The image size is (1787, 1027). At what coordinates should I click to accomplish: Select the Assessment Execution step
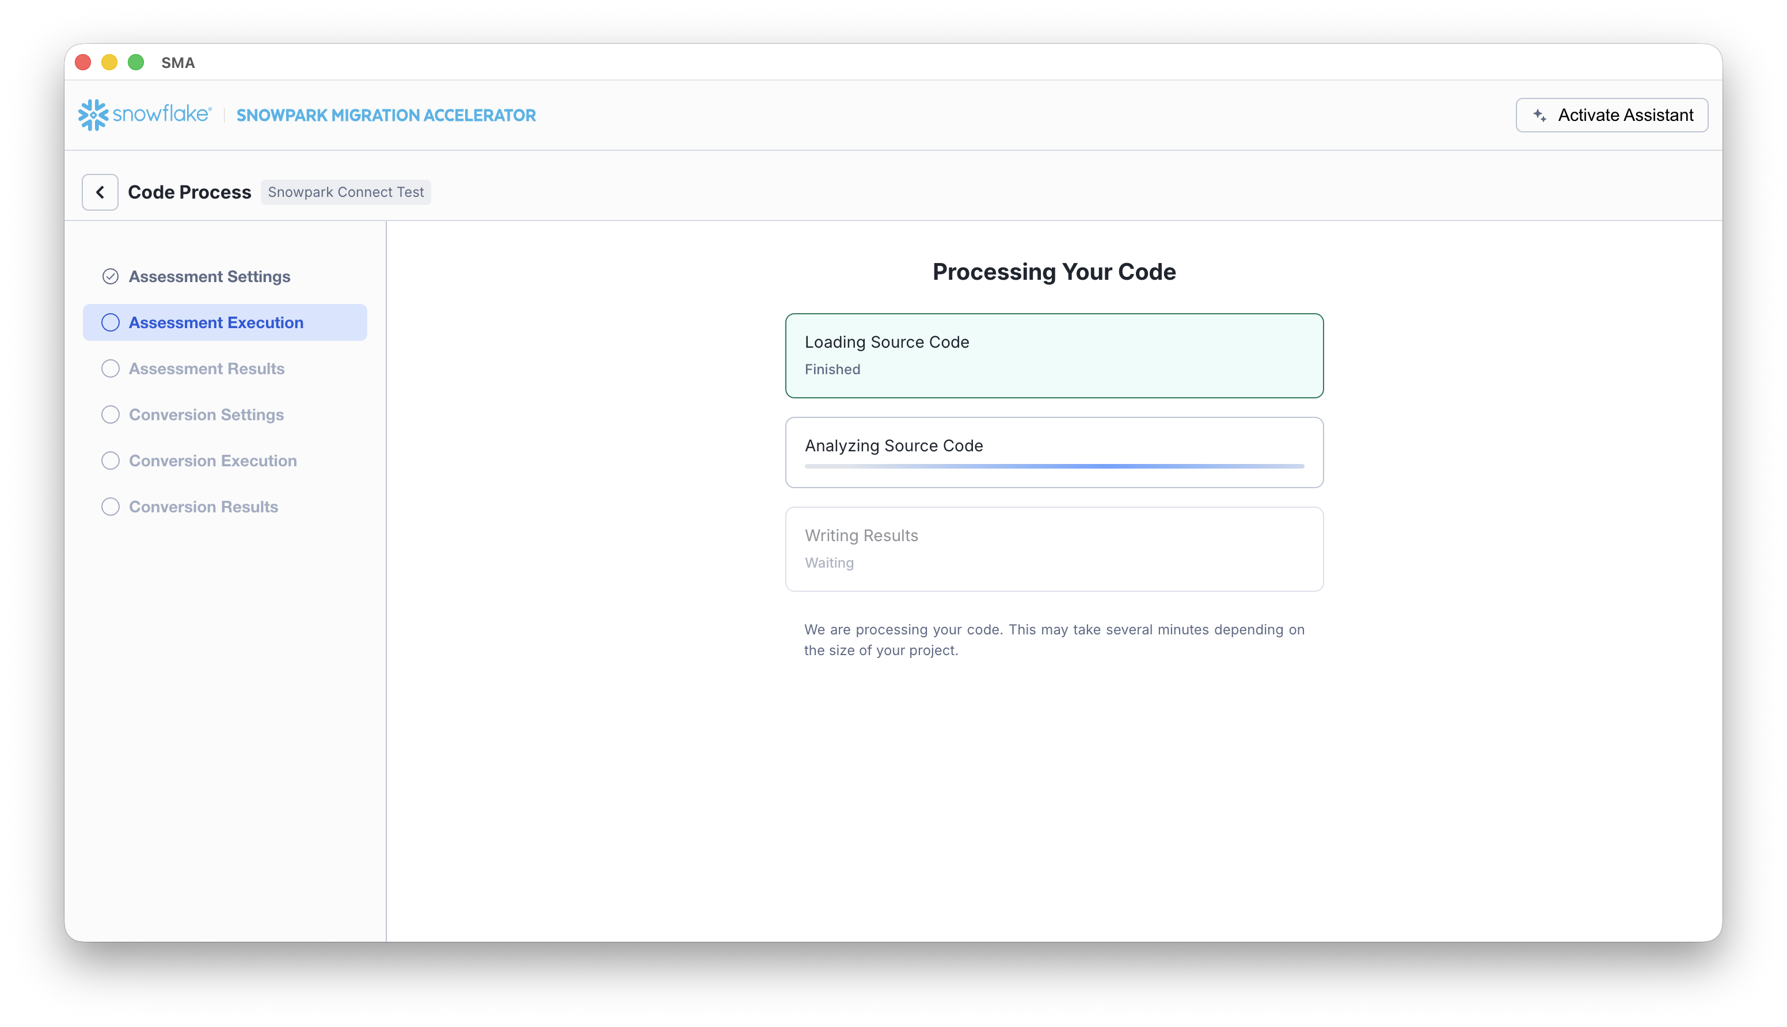216,322
